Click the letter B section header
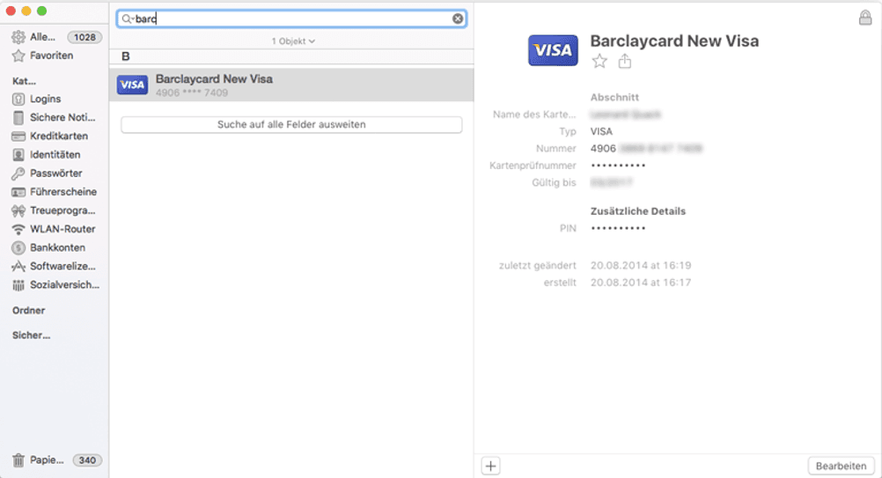Image resolution: width=882 pixels, height=478 pixels. coord(126,56)
